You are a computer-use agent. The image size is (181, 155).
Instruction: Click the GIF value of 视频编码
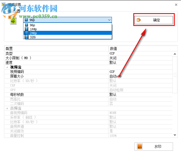click(112, 72)
